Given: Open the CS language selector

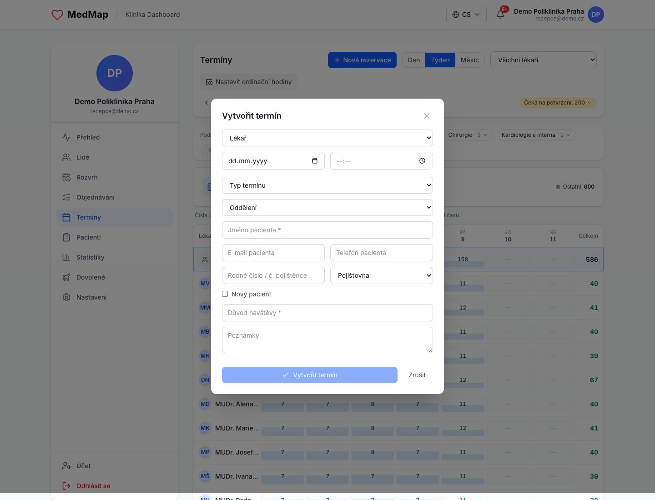Looking at the screenshot, I should click(x=466, y=15).
